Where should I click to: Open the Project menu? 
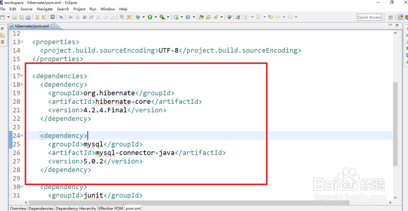(79, 9)
